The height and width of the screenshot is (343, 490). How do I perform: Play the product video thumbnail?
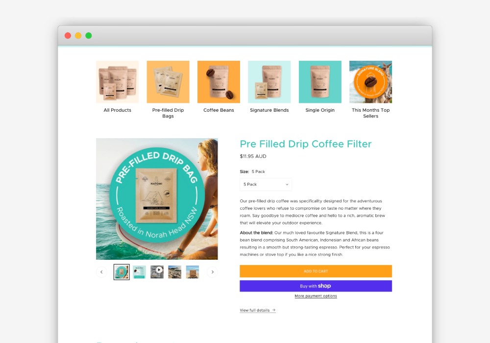click(x=157, y=272)
